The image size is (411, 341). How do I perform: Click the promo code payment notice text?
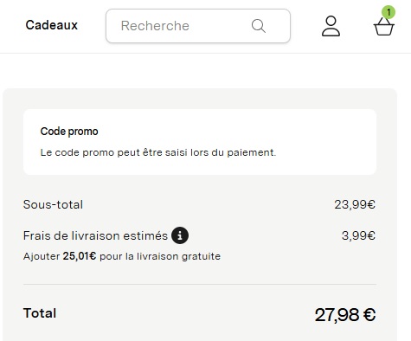[x=158, y=152]
